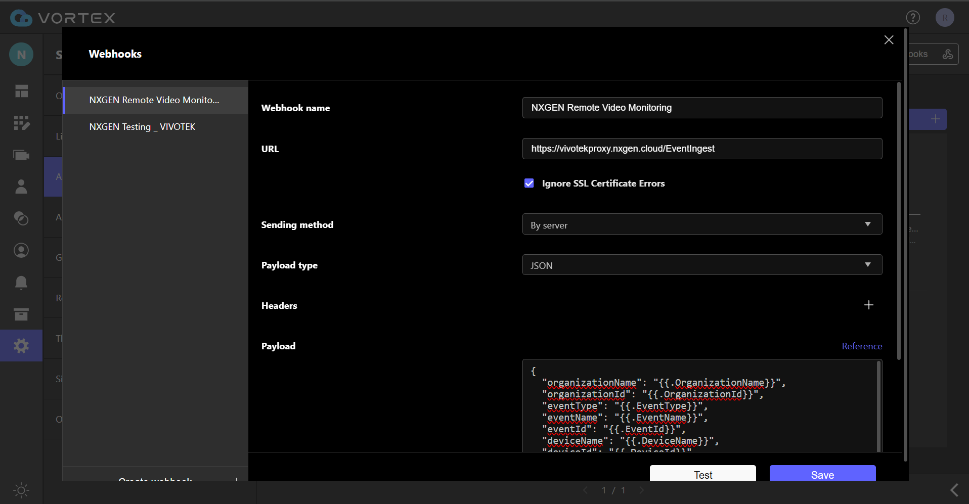Image resolution: width=969 pixels, height=504 pixels.
Task: Open the settings gear in sidebar
Action: [21, 346]
